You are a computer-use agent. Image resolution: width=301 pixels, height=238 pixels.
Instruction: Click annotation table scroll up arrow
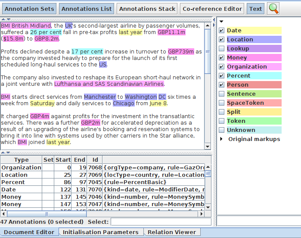(208, 167)
